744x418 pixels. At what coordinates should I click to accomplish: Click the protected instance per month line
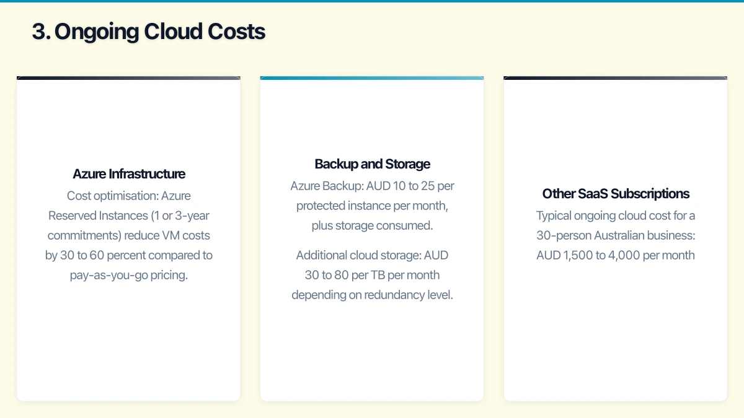pyautogui.click(x=372, y=206)
